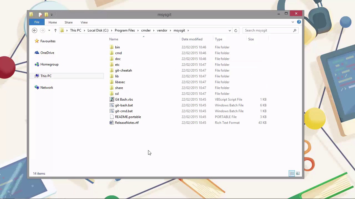Open the Home ribbon tab
This screenshot has width=355, height=199.
click(53, 22)
